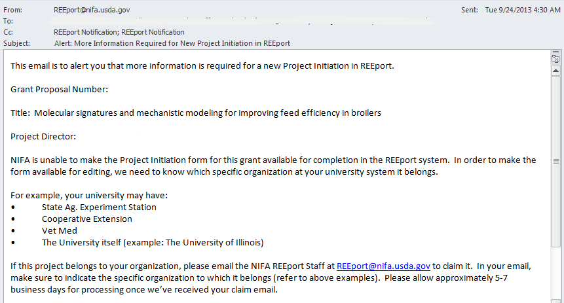Click the opening sentence of the email body
This screenshot has width=564, height=303.
point(202,66)
